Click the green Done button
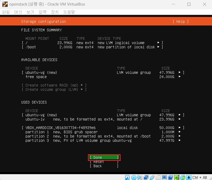 pyautogui.click(x=104, y=157)
